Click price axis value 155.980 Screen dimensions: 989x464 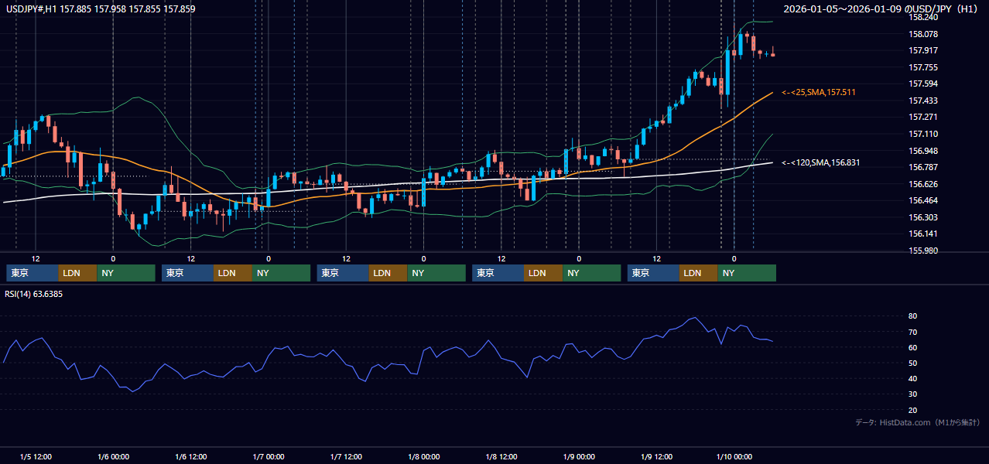click(922, 251)
